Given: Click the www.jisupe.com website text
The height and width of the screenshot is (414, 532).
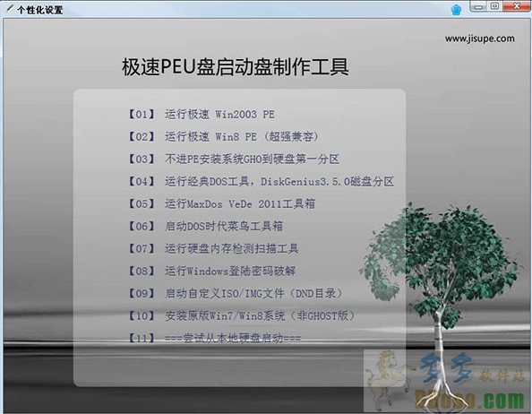Looking at the screenshot, I should pyautogui.click(x=480, y=39).
